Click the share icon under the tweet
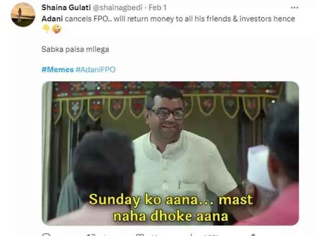This screenshot has width=315, height=236. pos(253,235)
